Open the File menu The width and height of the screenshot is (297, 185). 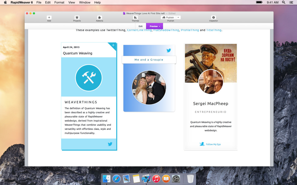click(39, 2)
